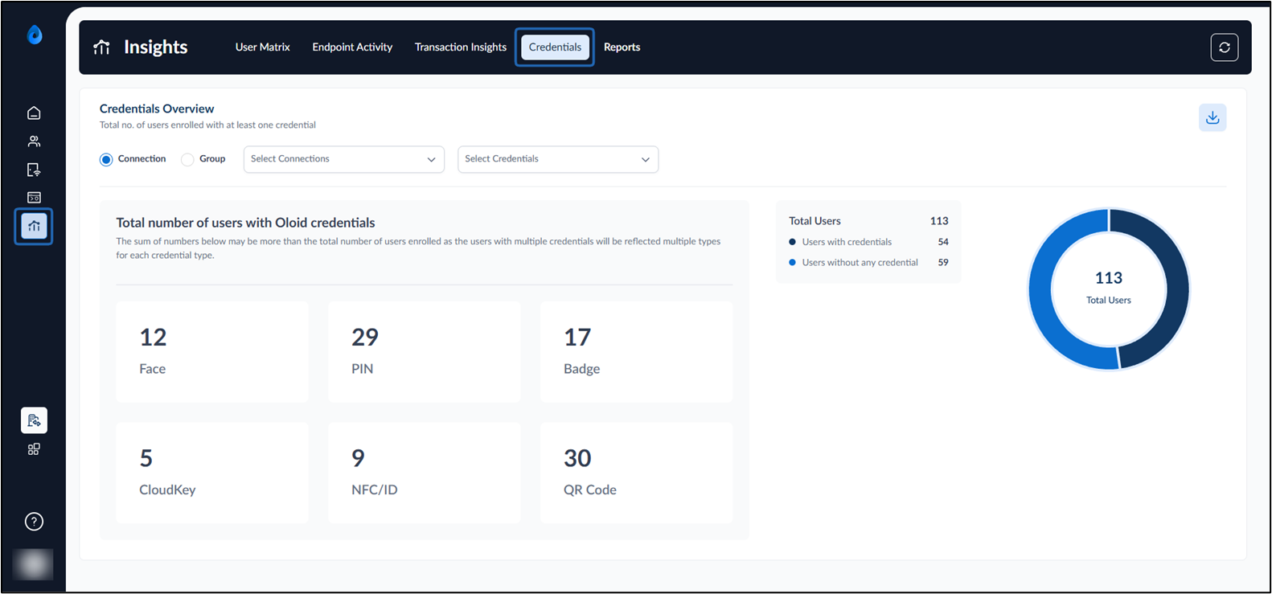Click the Badge credential card
The height and width of the screenshot is (594, 1272).
pyautogui.click(x=637, y=352)
